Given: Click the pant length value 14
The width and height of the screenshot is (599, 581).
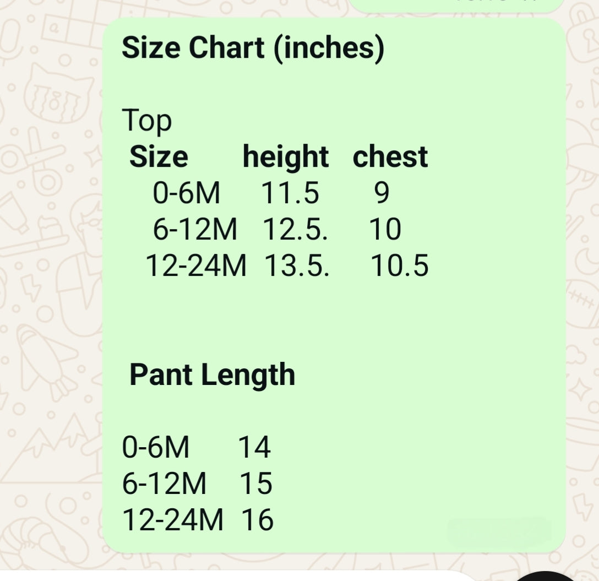Looking at the screenshot, I should pos(254,447).
